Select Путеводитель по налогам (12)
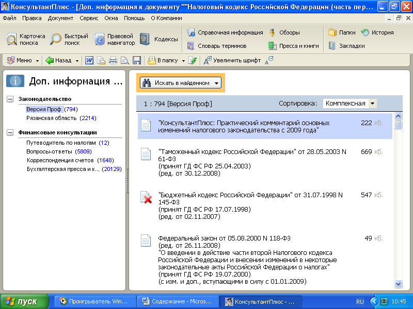Viewport: 413px width, 309px height. [x=68, y=143]
